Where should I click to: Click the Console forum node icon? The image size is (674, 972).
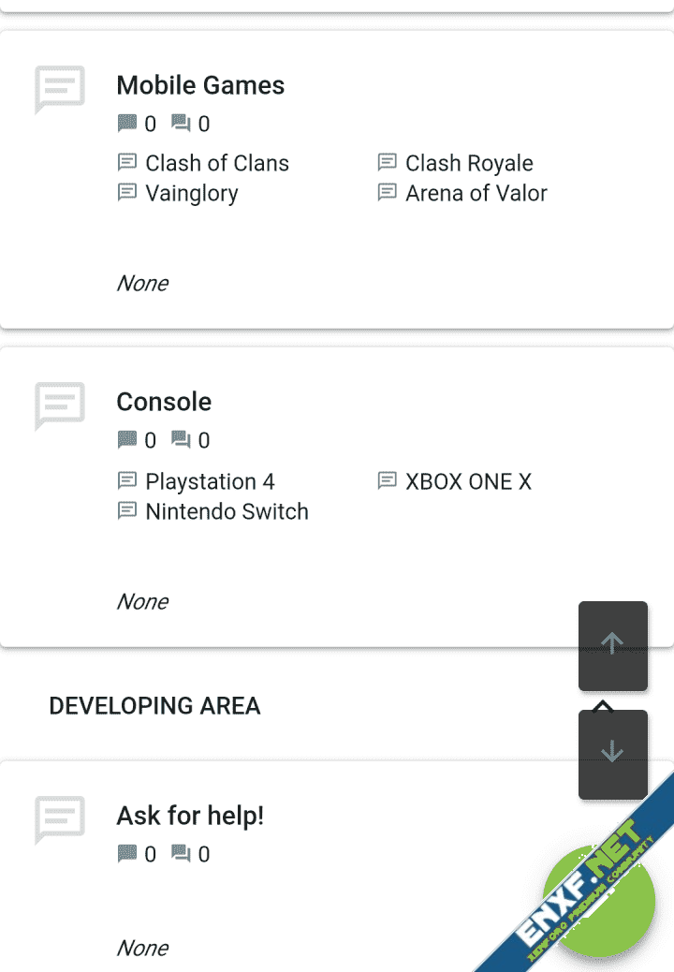tap(60, 405)
